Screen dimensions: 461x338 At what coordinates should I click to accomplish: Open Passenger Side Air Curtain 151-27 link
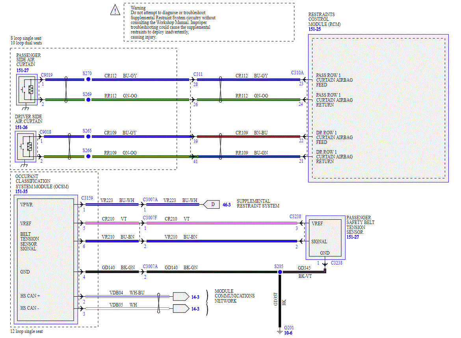[x=22, y=70]
